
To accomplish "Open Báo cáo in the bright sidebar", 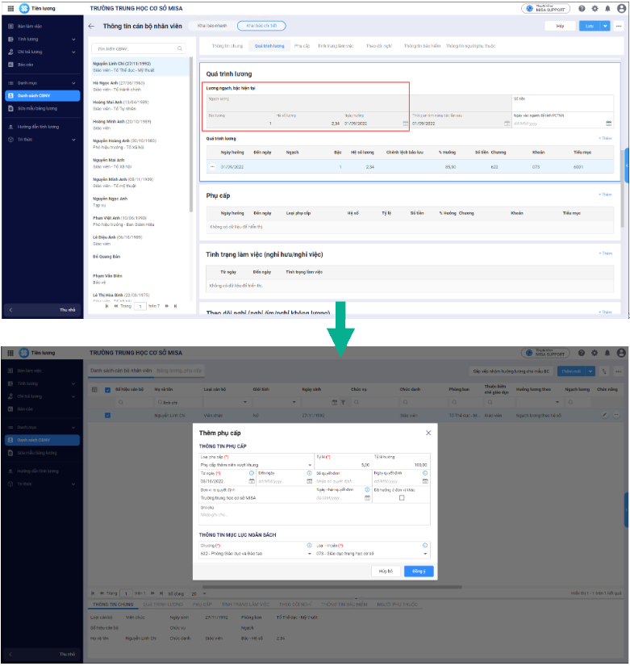I will 43,65.
